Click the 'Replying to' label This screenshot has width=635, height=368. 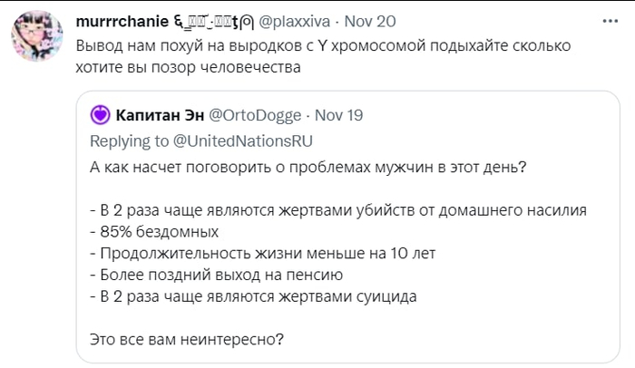coord(129,140)
